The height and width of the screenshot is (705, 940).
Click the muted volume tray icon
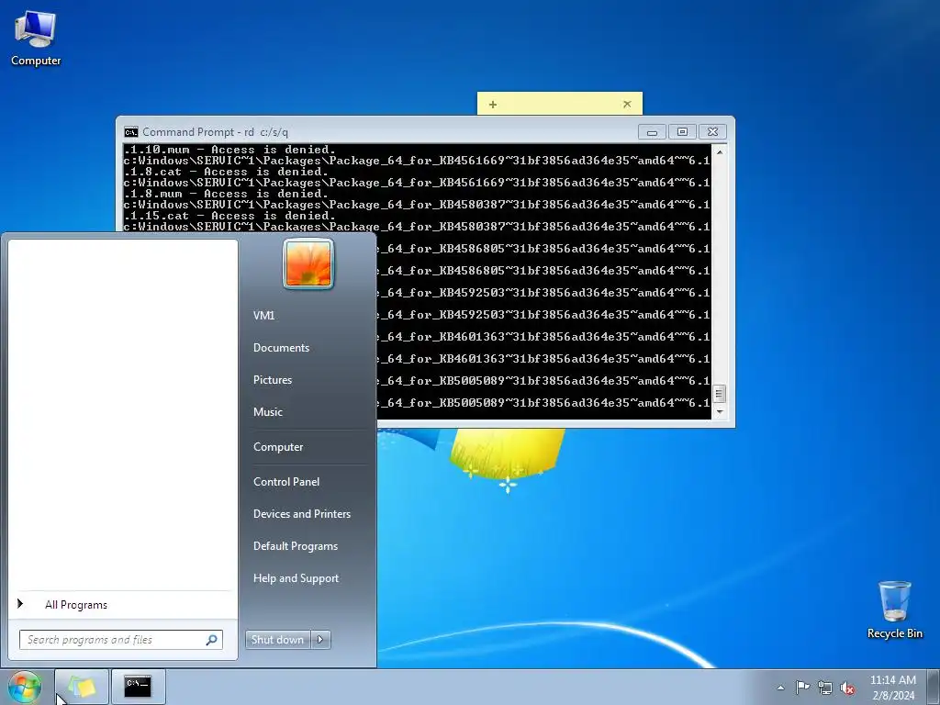point(847,688)
